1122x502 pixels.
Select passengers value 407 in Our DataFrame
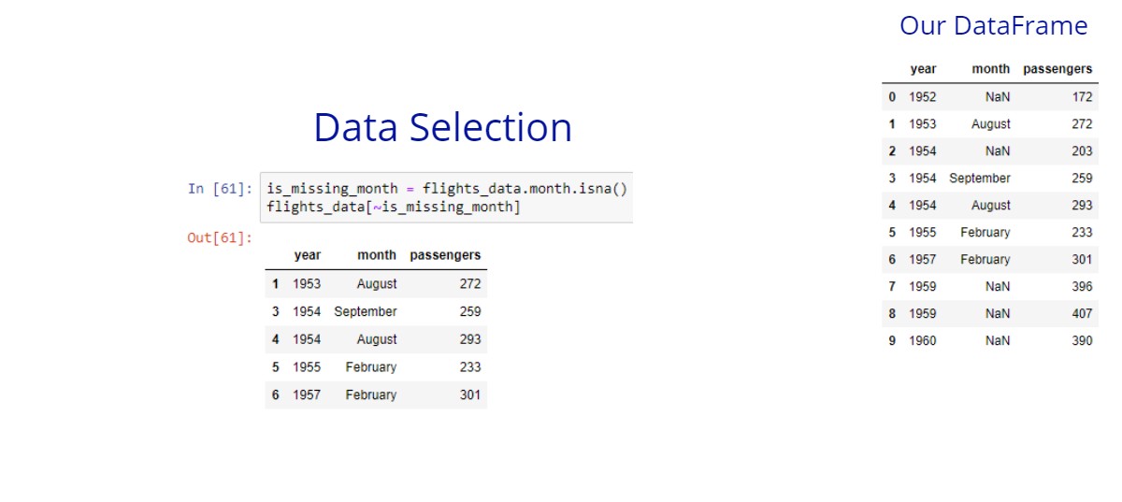click(x=1082, y=314)
